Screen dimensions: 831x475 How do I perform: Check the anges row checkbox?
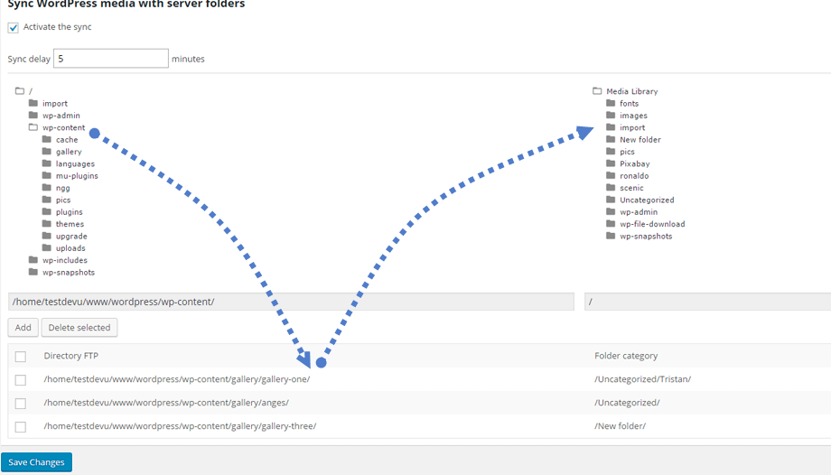21,404
